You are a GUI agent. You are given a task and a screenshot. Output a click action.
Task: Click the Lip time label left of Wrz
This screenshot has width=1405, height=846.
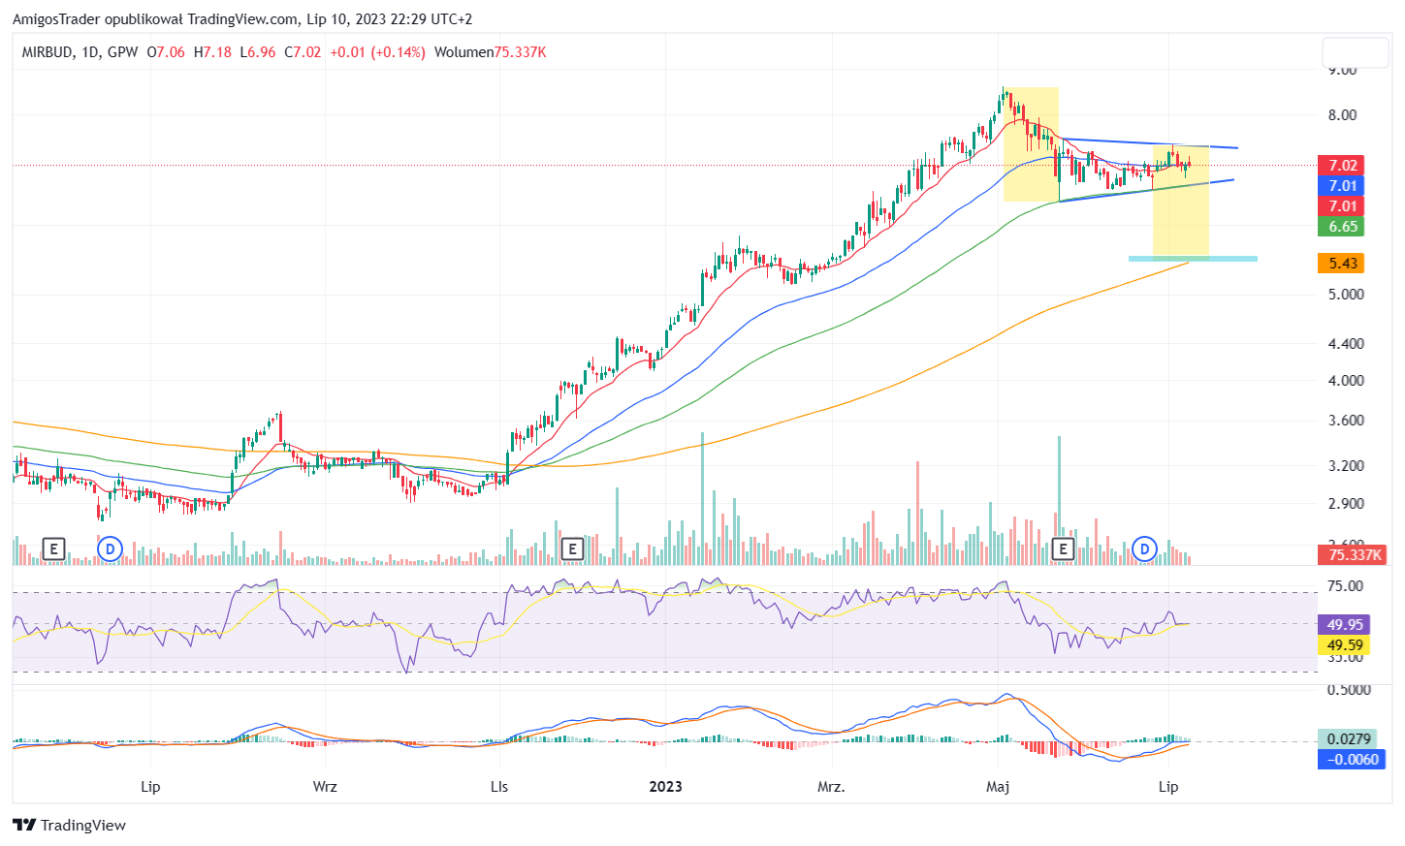click(150, 787)
